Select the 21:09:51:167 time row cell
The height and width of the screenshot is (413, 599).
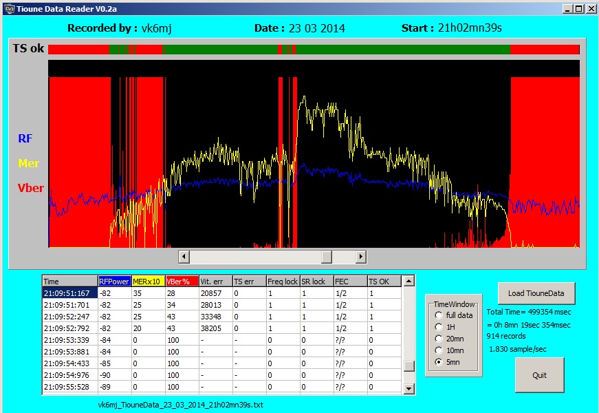[x=69, y=293]
